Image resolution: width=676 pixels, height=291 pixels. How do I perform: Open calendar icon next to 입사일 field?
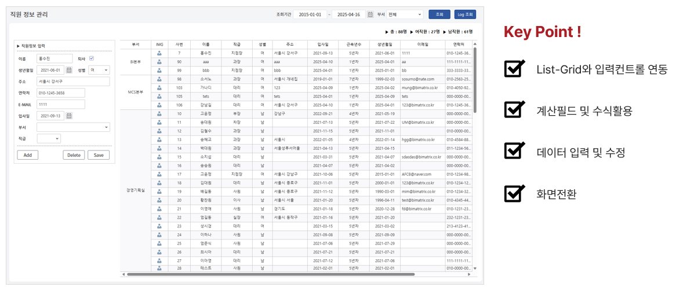(69, 116)
